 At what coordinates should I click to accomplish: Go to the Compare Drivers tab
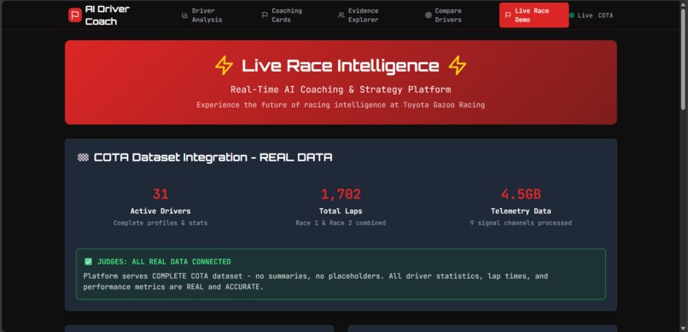(x=444, y=15)
